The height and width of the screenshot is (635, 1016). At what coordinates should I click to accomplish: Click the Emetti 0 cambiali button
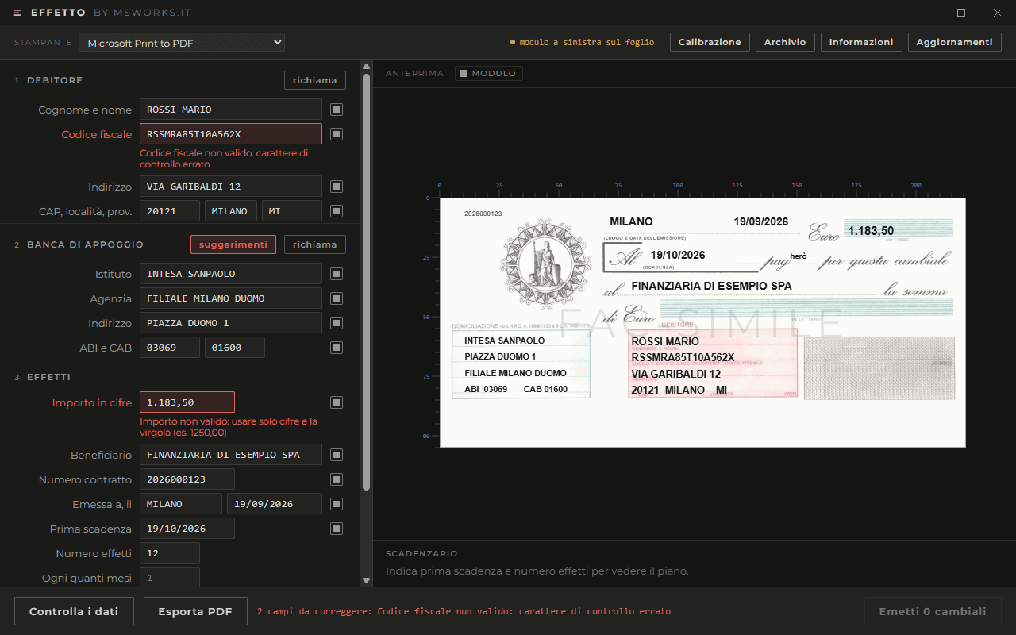(933, 611)
